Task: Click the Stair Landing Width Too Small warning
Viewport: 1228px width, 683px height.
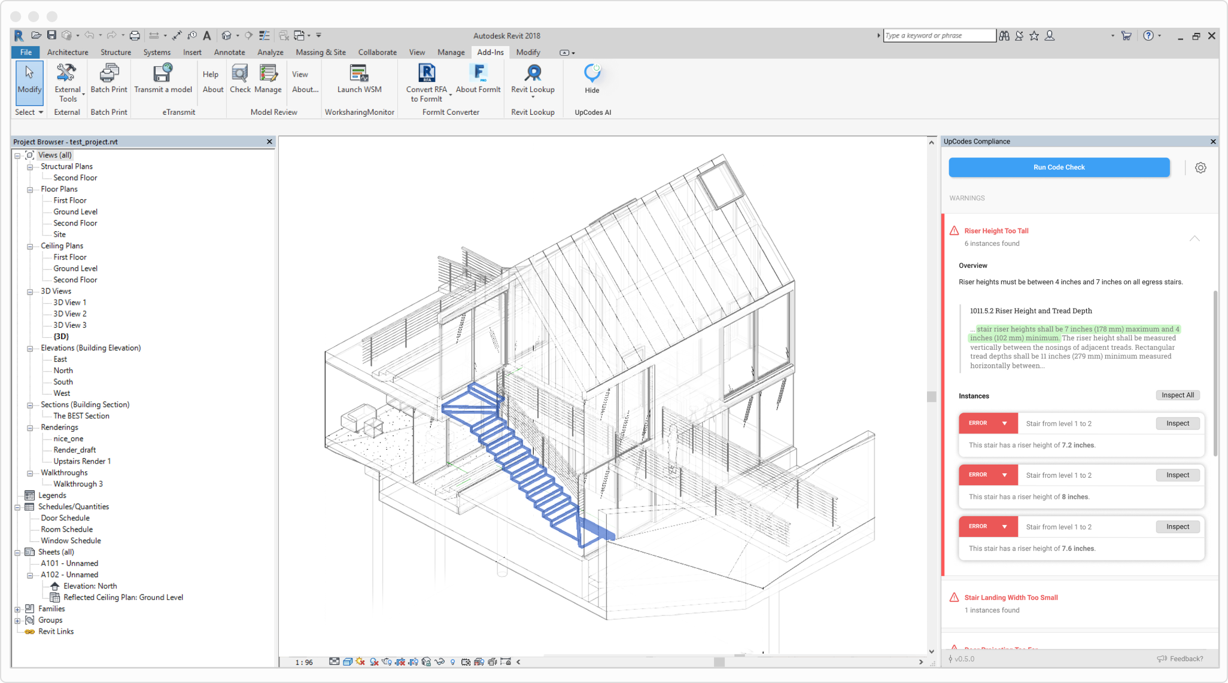Action: coord(1011,597)
